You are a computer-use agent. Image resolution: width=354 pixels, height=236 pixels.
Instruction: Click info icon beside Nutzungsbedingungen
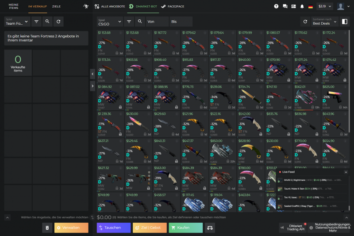(x=311, y=228)
